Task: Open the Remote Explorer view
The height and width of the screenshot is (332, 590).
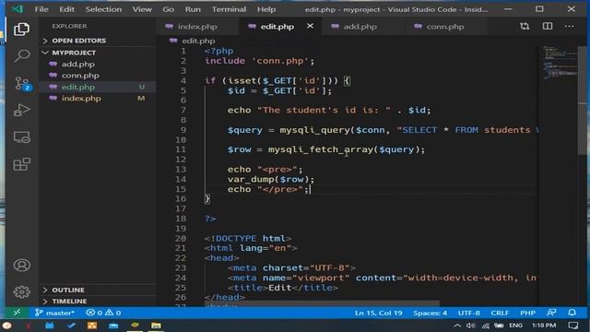Action: tap(21, 137)
